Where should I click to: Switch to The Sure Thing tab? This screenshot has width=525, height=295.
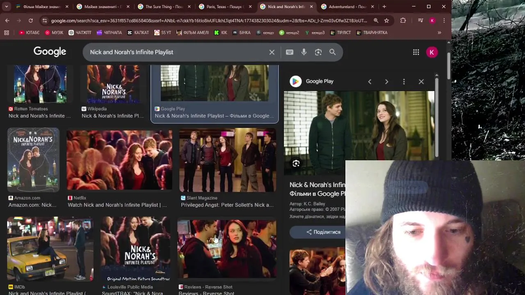[x=164, y=7]
